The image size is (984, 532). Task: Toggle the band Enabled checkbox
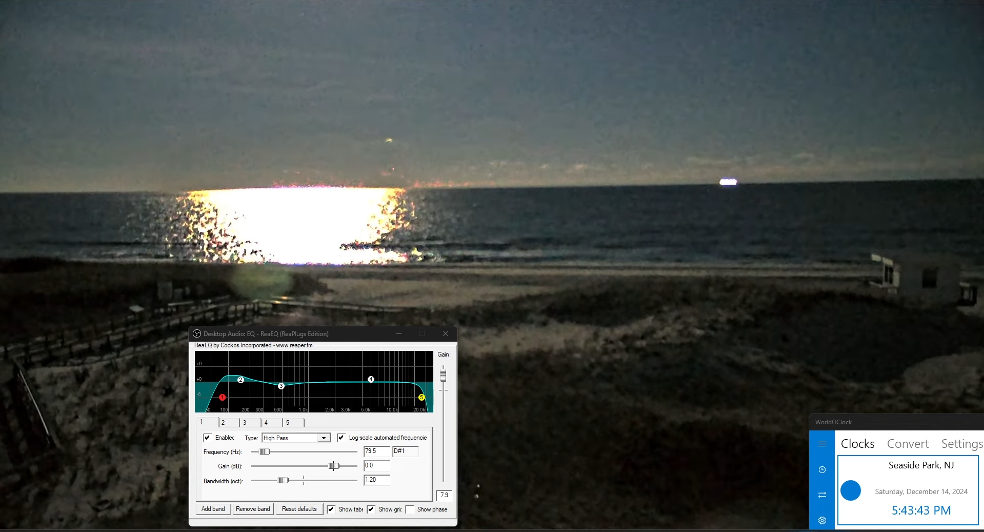(207, 438)
